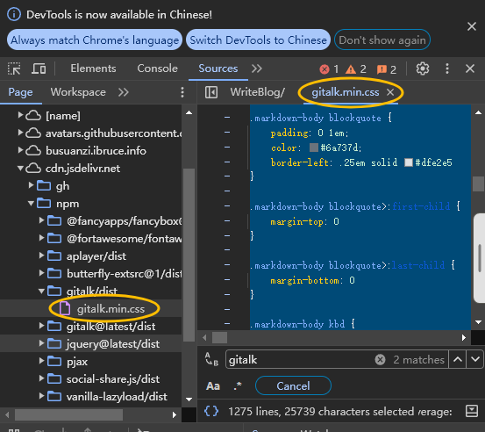Select the jquery@latest/dist folder row

coord(91,343)
